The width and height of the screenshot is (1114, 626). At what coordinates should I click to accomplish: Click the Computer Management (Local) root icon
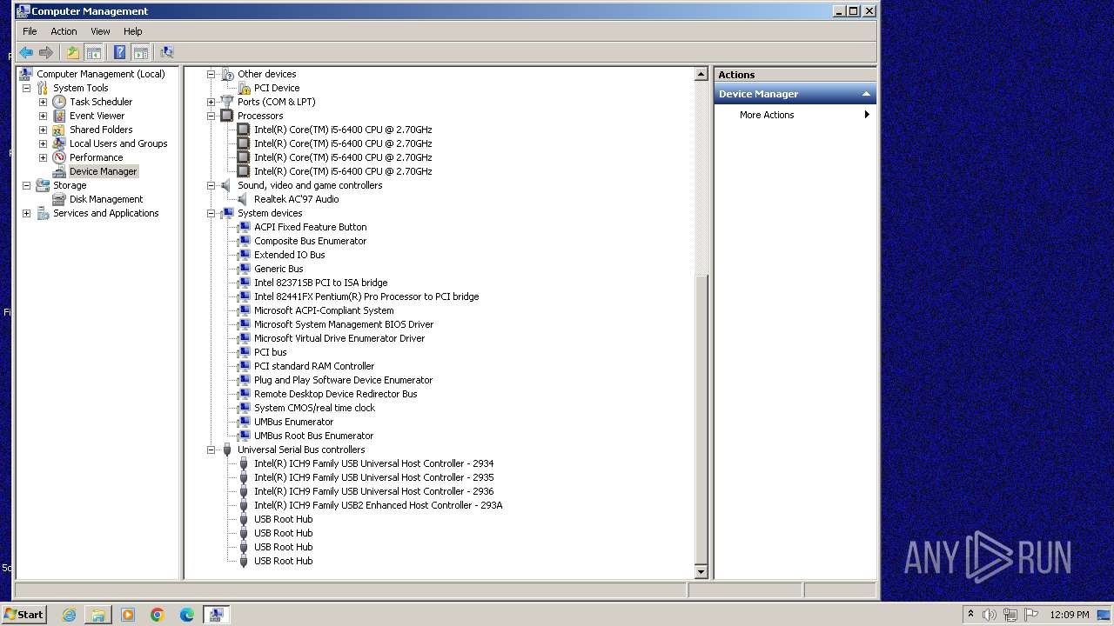coord(26,74)
